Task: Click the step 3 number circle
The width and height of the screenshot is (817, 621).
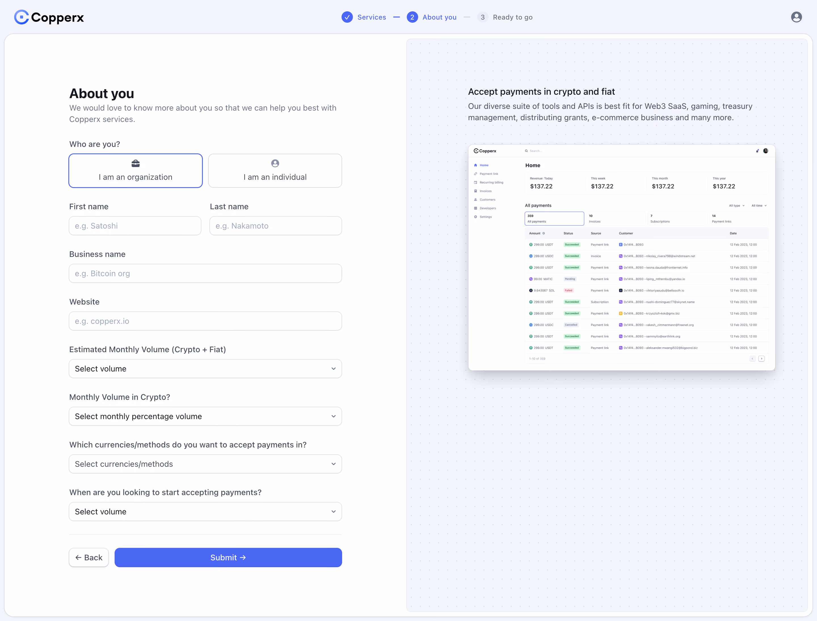Action: [x=482, y=17]
